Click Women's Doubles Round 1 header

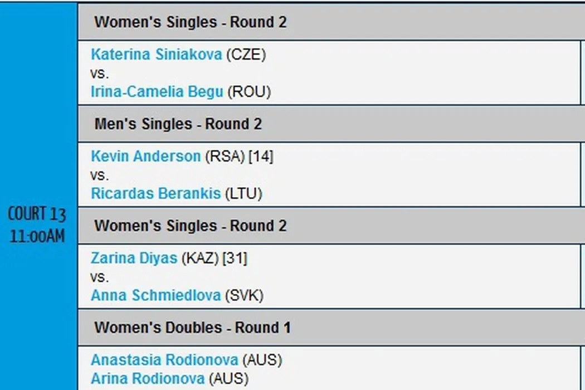pos(192,328)
